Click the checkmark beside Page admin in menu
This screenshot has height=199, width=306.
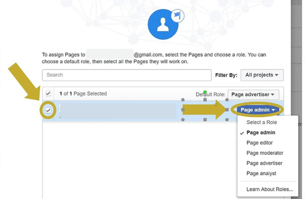pos(242,133)
